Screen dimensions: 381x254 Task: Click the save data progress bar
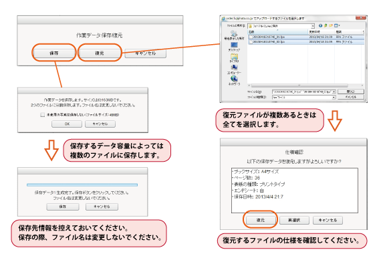tap(82, 185)
